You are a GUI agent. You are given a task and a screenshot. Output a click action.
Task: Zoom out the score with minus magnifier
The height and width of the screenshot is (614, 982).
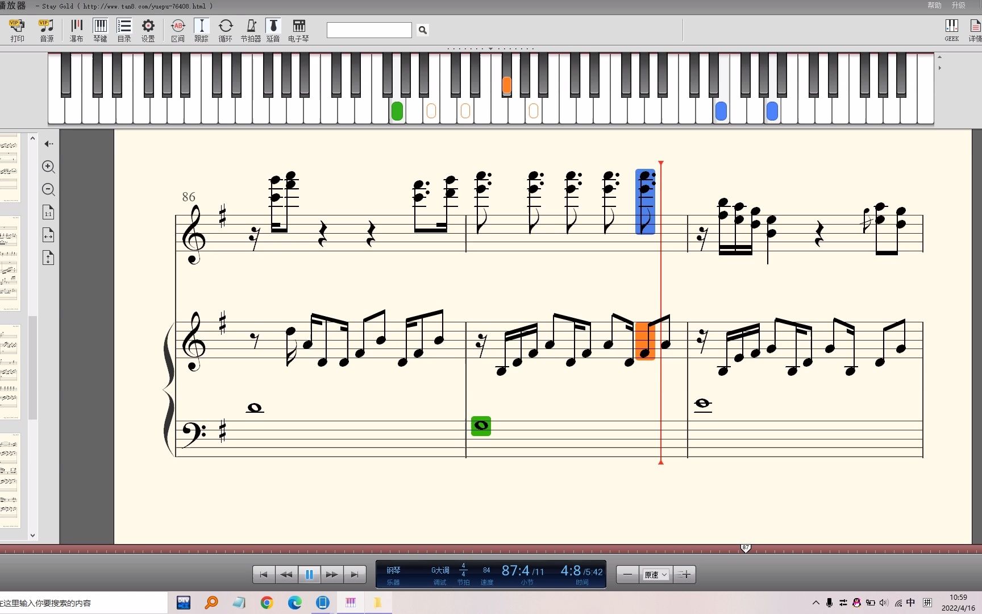point(49,189)
